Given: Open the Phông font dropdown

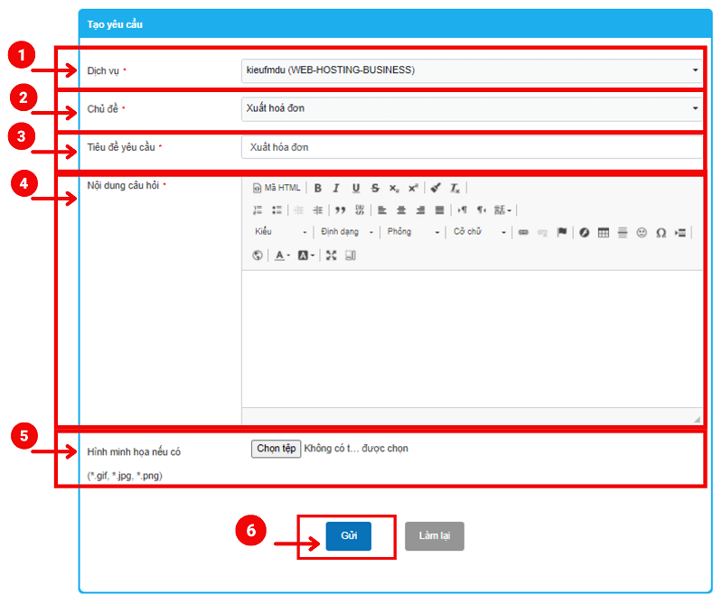Looking at the screenshot, I should click(x=413, y=232).
